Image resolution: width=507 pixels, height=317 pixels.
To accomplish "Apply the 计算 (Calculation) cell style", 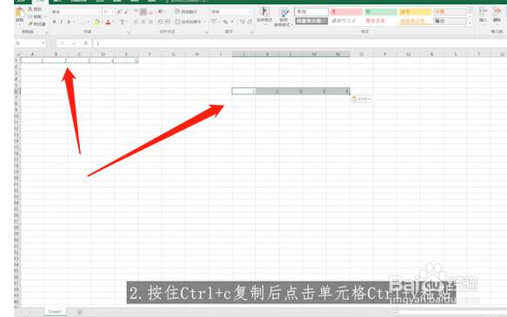I will pos(450,11).
